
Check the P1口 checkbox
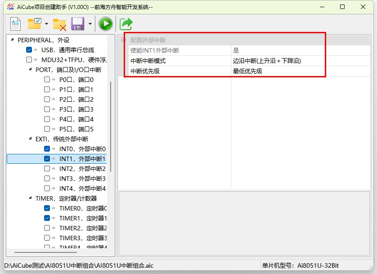click(x=47, y=90)
